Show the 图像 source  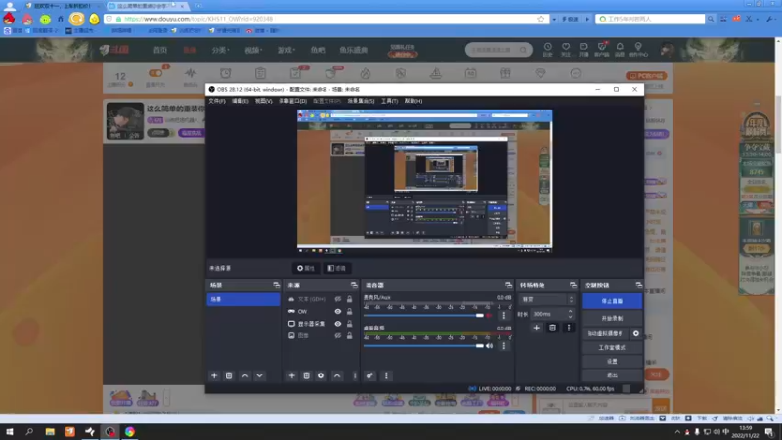coord(337,335)
